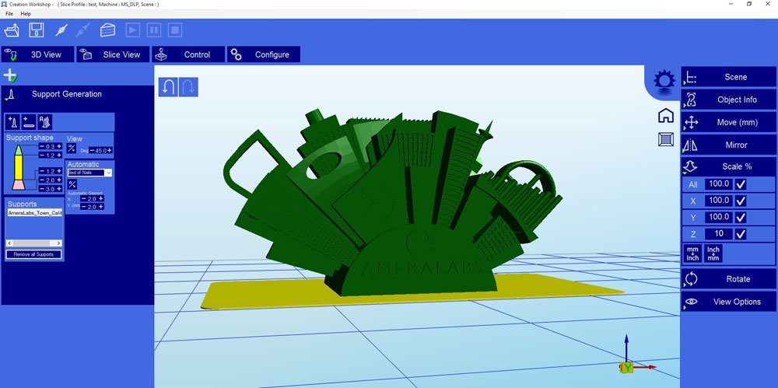Open the File menu
The width and height of the screenshot is (778, 388).
click(9, 14)
